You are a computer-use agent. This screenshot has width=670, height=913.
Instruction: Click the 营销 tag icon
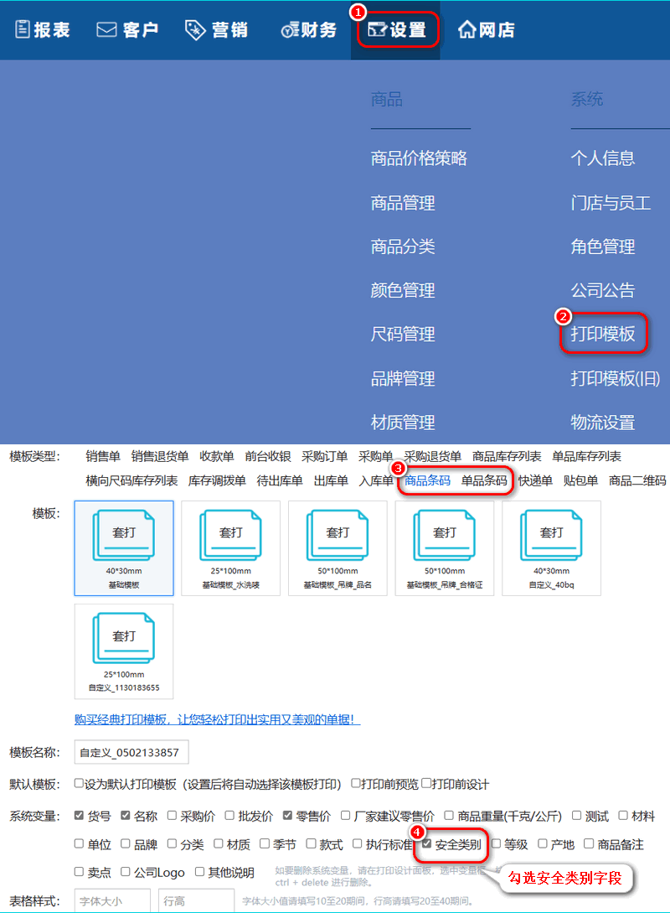coord(194,30)
